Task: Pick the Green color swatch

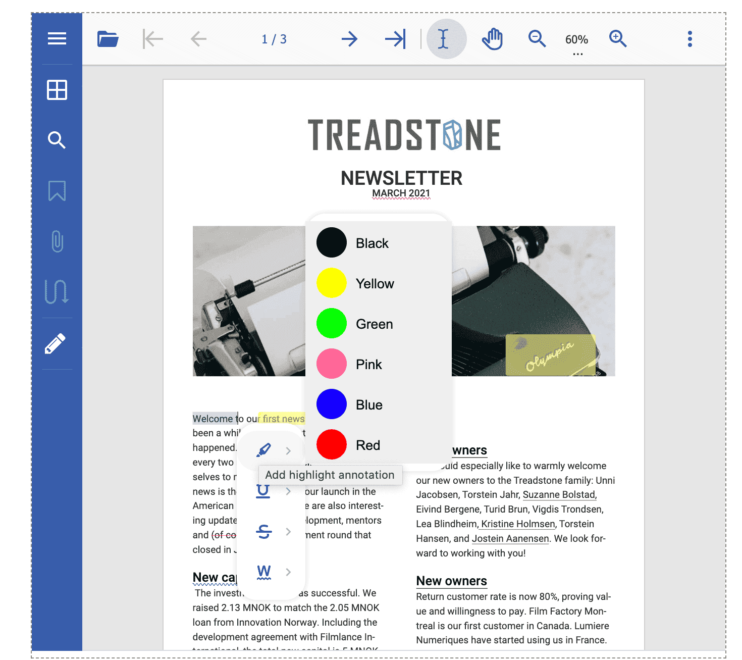Action: click(x=332, y=323)
